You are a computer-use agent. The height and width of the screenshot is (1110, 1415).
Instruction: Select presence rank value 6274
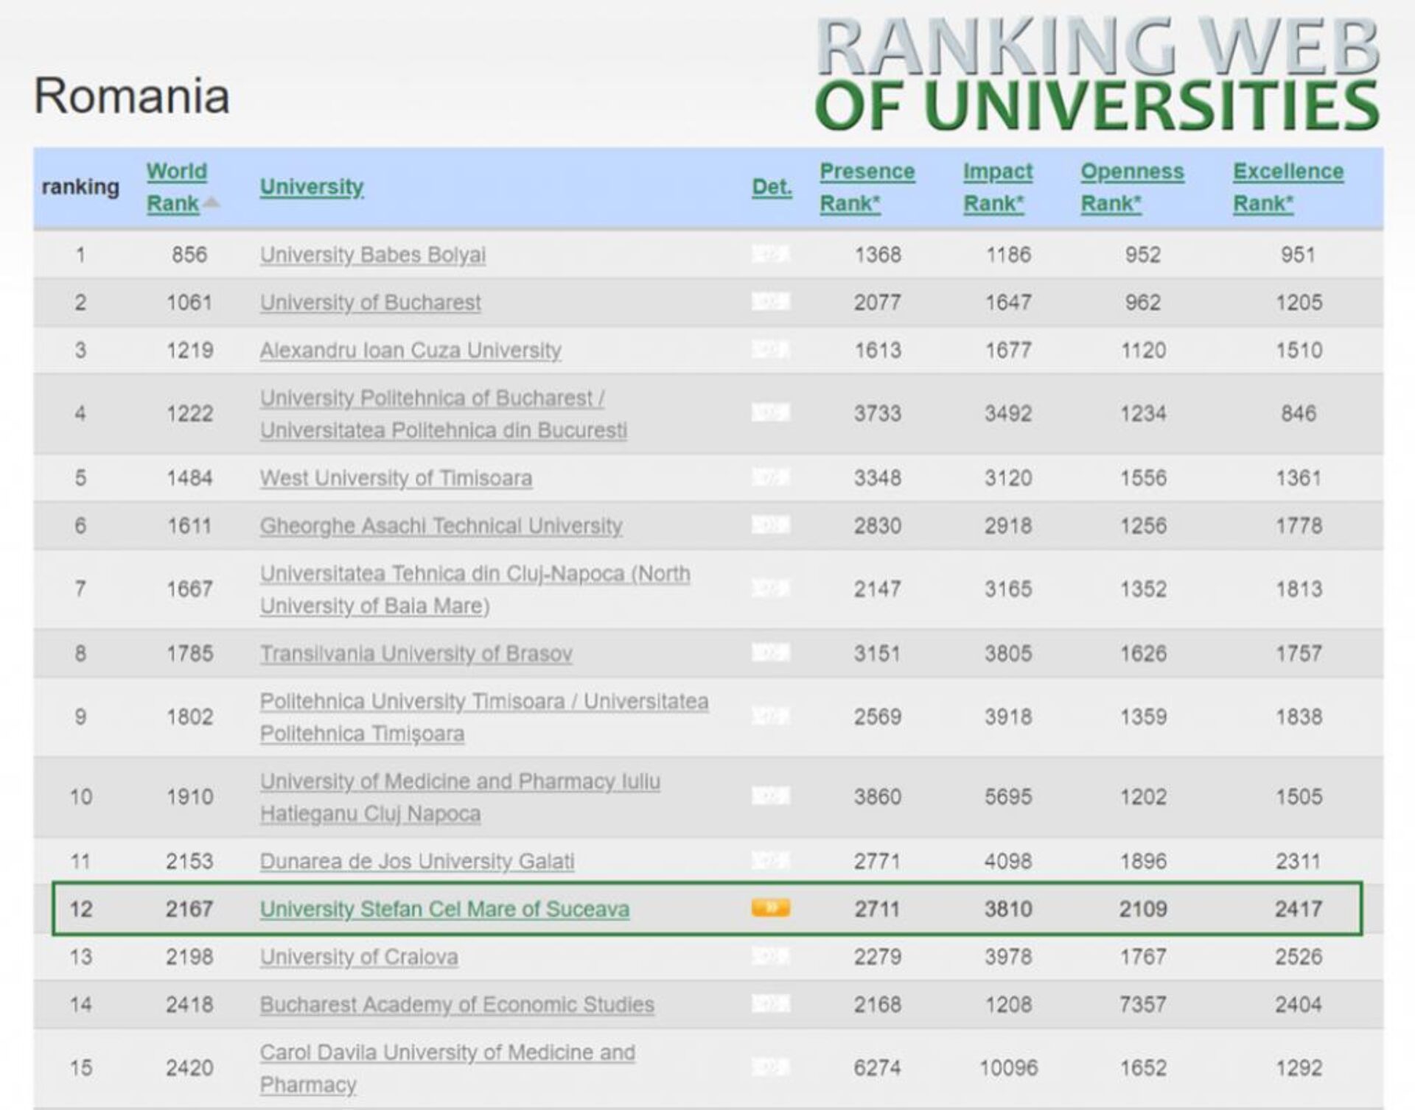[878, 1068]
